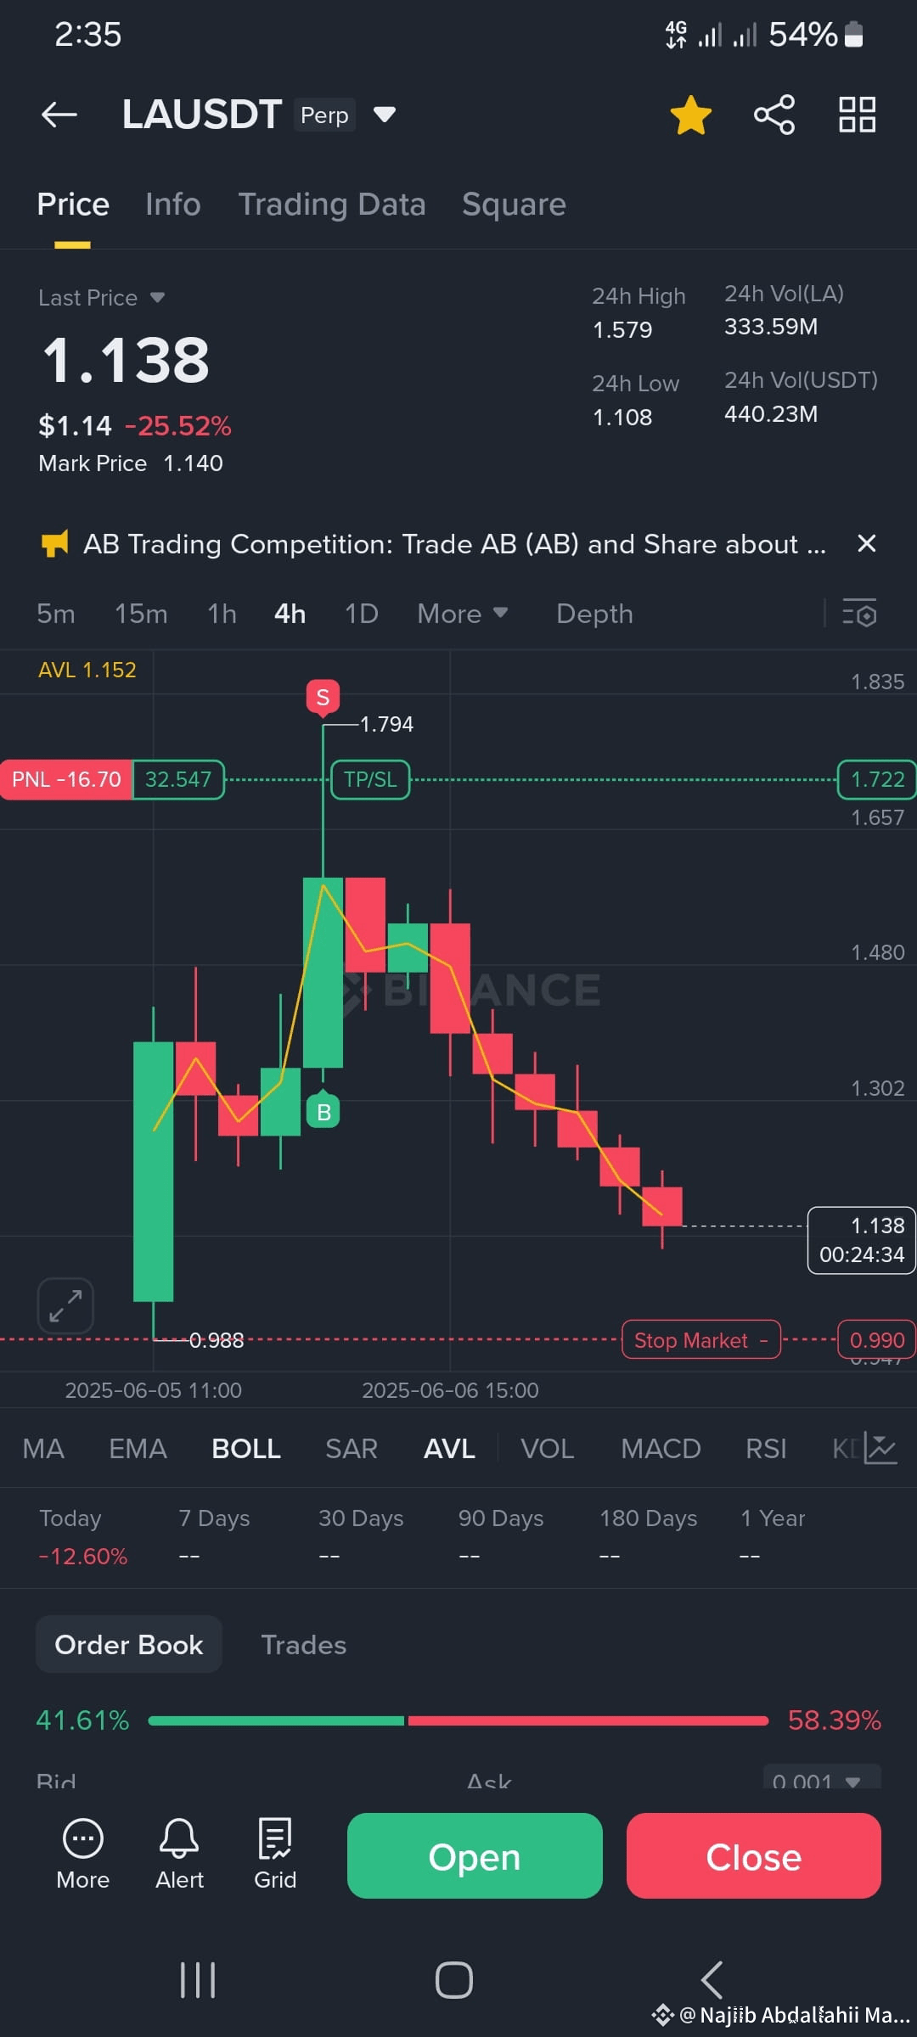Dismiss the AB Trading Competition banner

pyautogui.click(x=866, y=543)
